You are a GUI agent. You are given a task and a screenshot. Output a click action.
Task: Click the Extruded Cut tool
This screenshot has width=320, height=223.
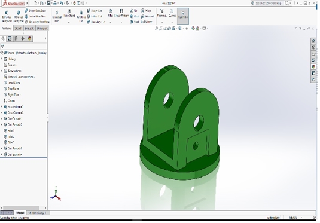point(57,16)
